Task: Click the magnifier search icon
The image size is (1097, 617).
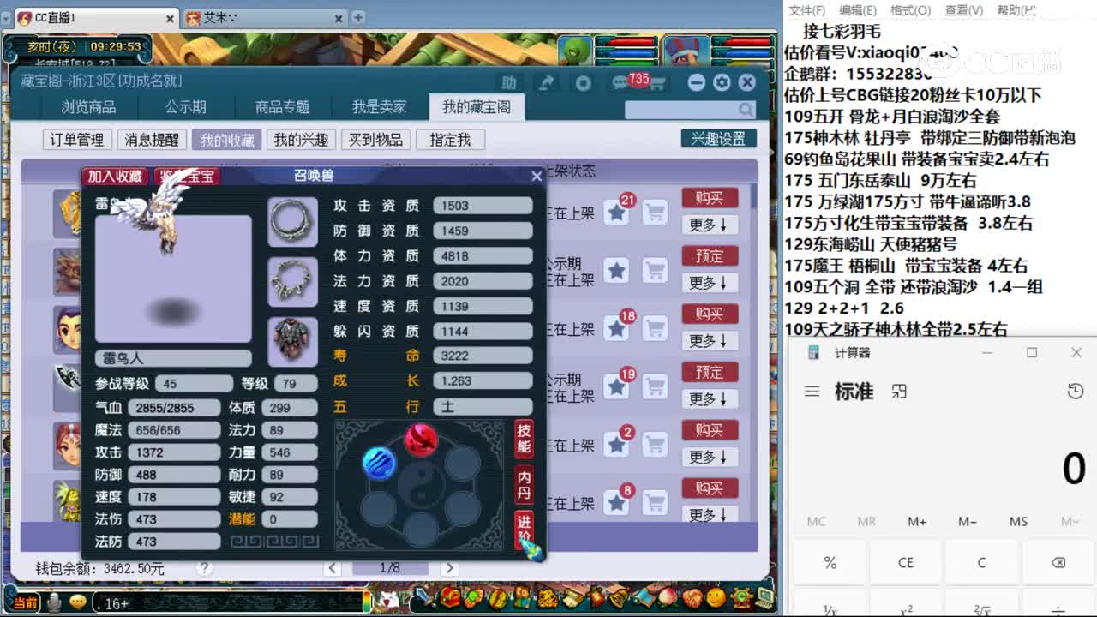Action: (746, 111)
